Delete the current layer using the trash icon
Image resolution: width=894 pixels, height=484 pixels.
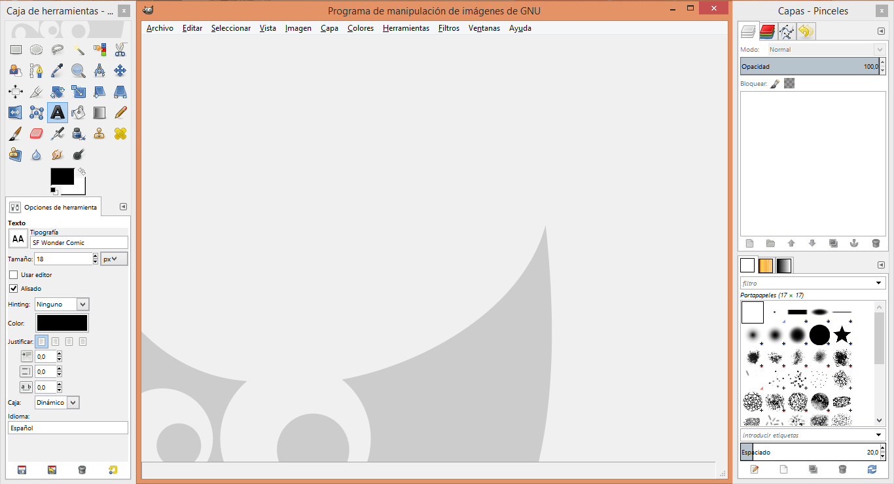[x=876, y=243]
